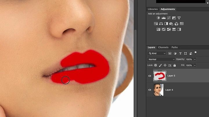Viewport: 209px width, 117px height.
Task: Hide Layer 5 visibility
Action: click(150, 76)
